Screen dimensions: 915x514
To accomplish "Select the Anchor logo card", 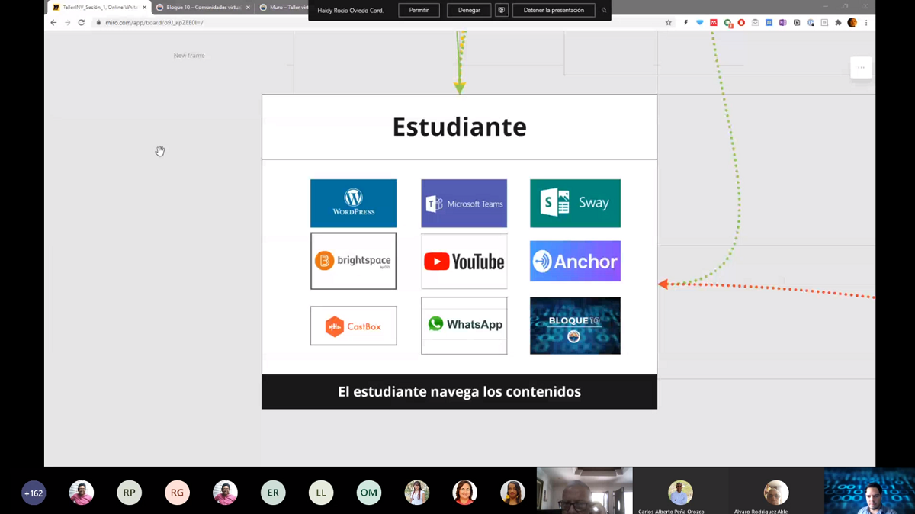I will 575,262.
